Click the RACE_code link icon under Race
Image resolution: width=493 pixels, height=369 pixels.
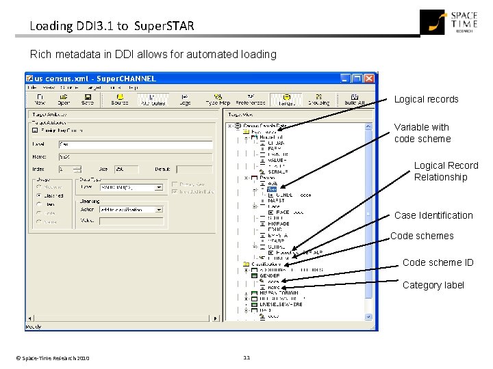271,213
